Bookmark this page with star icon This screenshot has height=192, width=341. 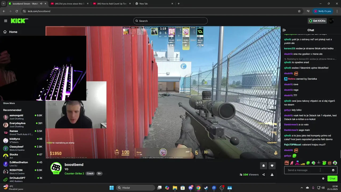point(299,11)
